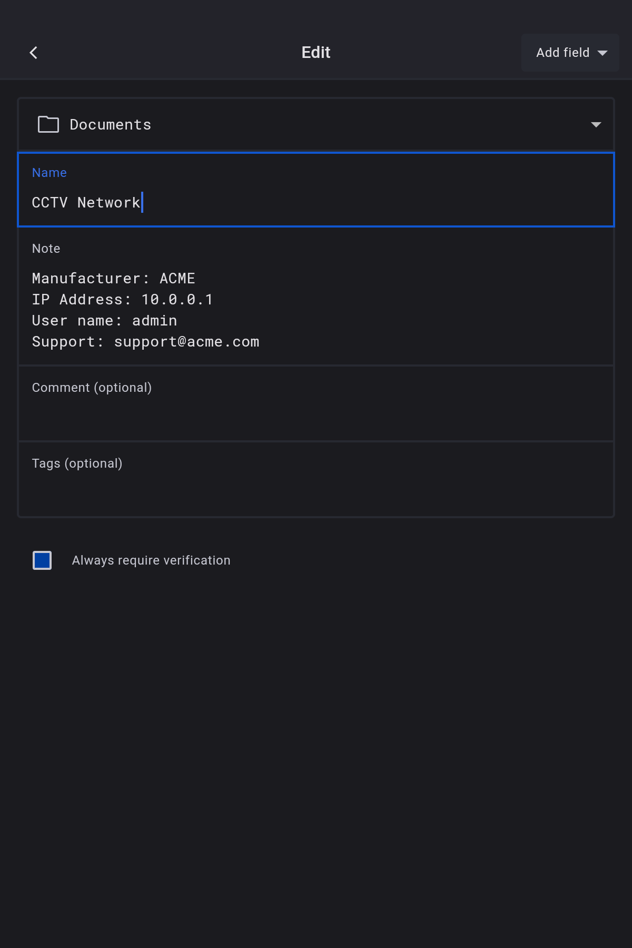Focus the CCTV Network name text

pyautogui.click(x=86, y=203)
